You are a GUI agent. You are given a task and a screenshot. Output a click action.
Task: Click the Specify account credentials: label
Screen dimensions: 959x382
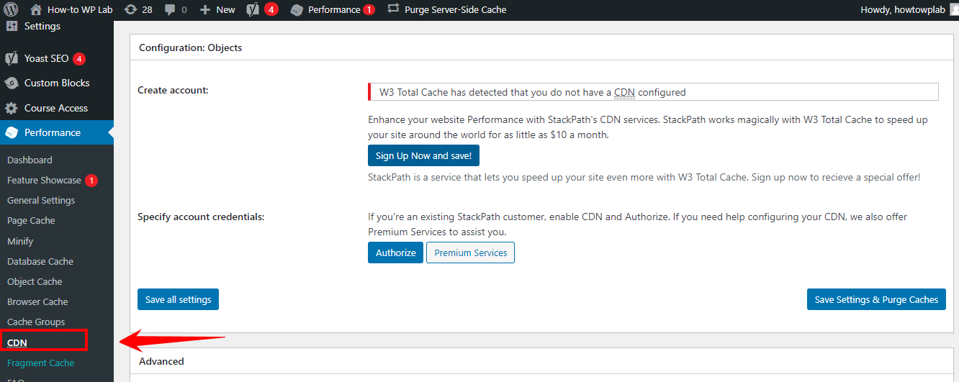201,217
